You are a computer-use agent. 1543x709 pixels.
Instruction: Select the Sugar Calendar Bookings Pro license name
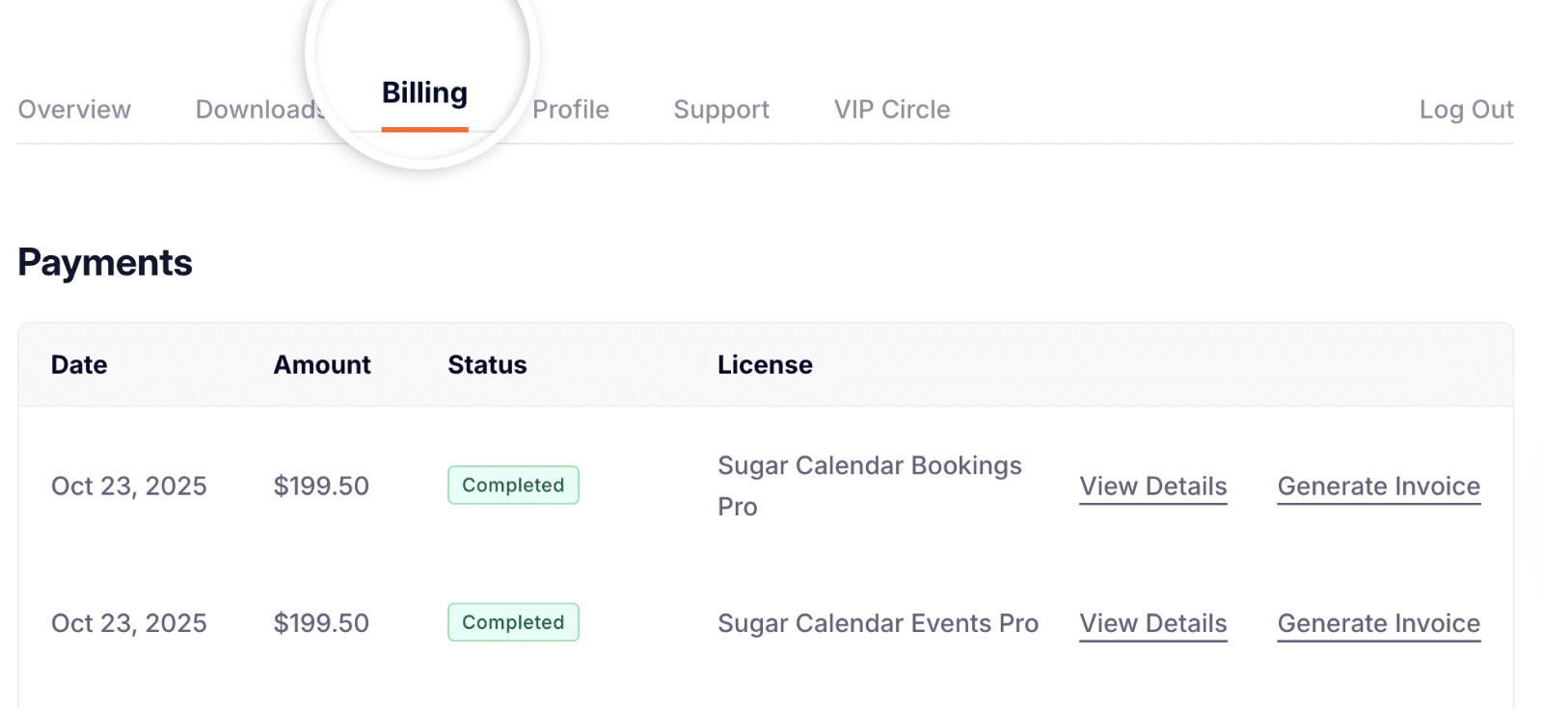click(x=869, y=486)
